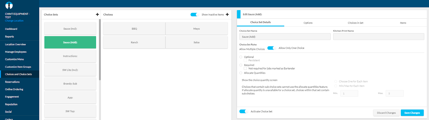Check Not required for Bartender jobs box
Viewport: 429px width, 120px height.
coord(245,69)
